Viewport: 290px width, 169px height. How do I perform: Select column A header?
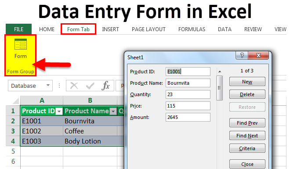pyautogui.click(x=42, y=101)
